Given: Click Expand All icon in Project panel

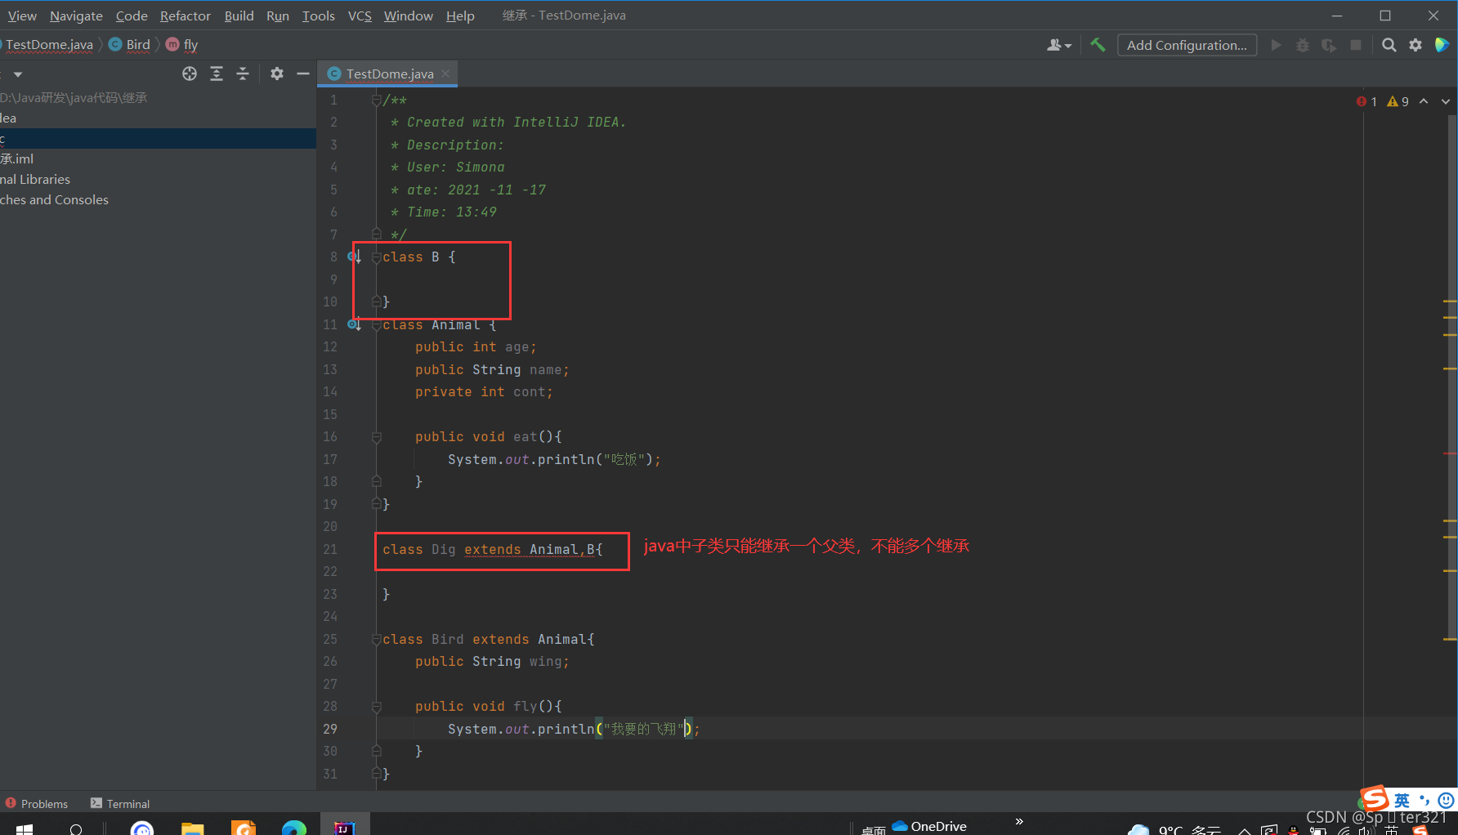Looking at the screenshot, I should pos(217,74).
